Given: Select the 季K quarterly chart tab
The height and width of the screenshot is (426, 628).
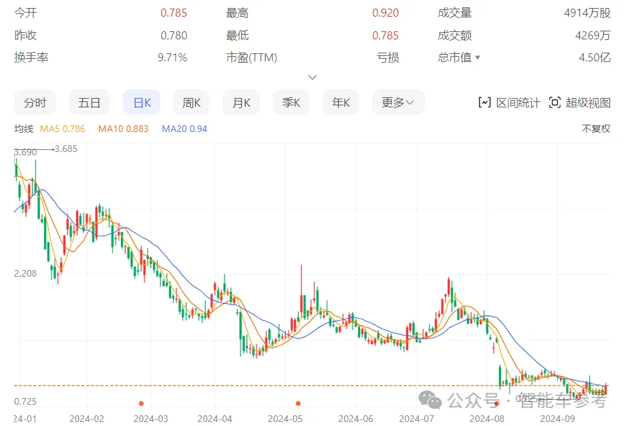Looking at the screenshot, I should click(291, 102).
